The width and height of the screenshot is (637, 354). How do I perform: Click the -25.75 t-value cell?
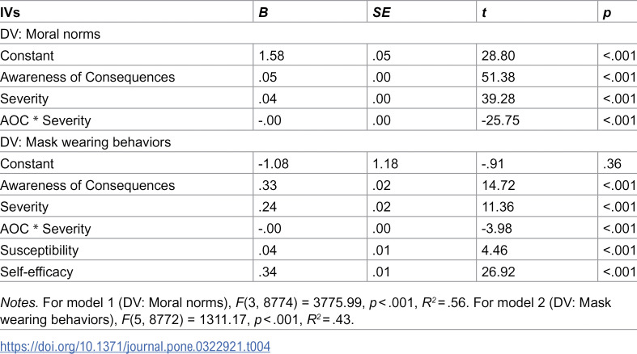pos(500,120)
